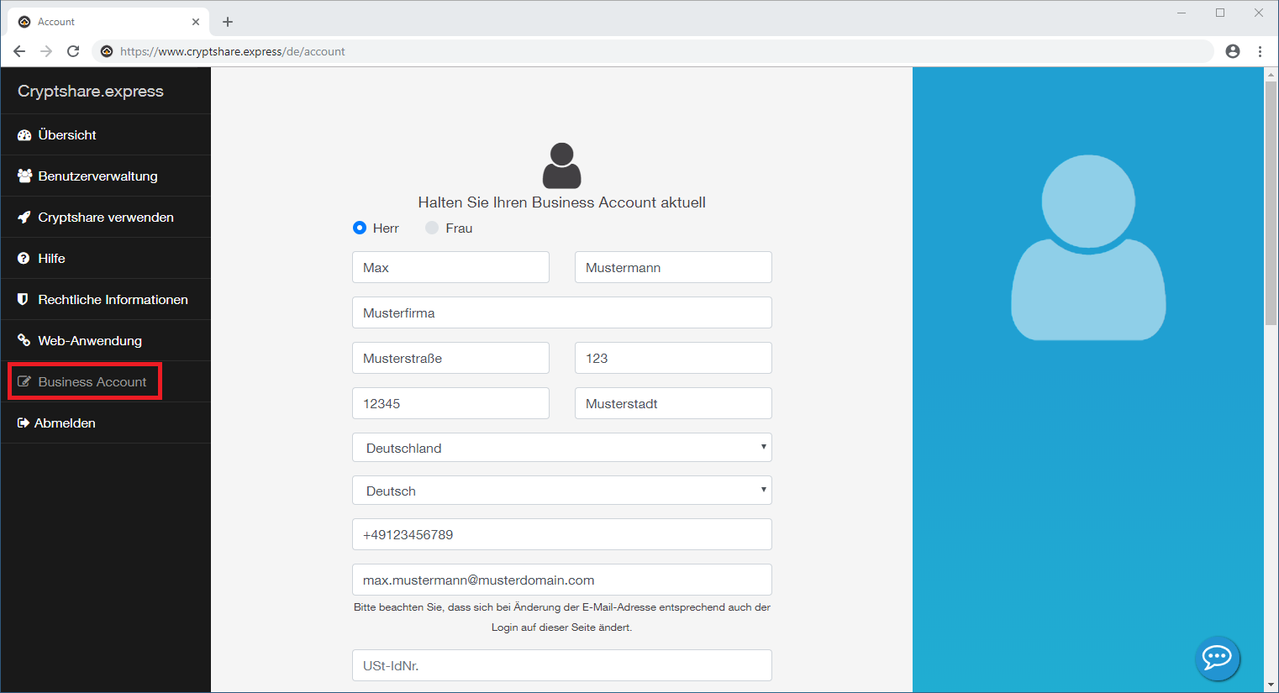Click the large blue profile avatar image
Screen dimensions: 1279x693
(1088, 247)
